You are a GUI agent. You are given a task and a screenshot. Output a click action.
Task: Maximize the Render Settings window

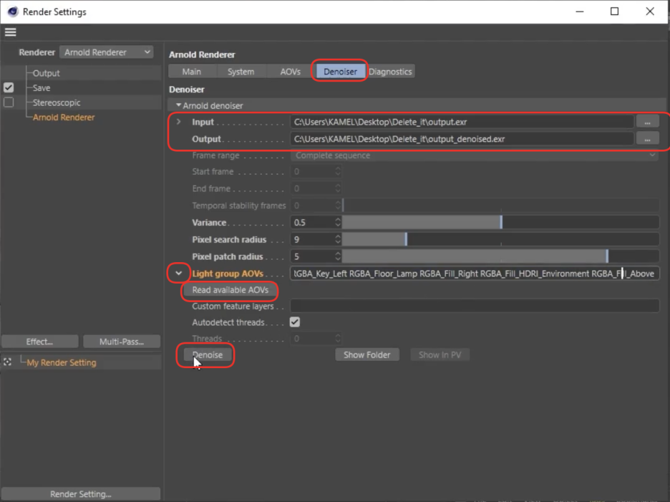(614, 11)
